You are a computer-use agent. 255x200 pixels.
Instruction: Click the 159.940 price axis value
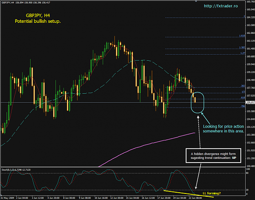point(251,64)
